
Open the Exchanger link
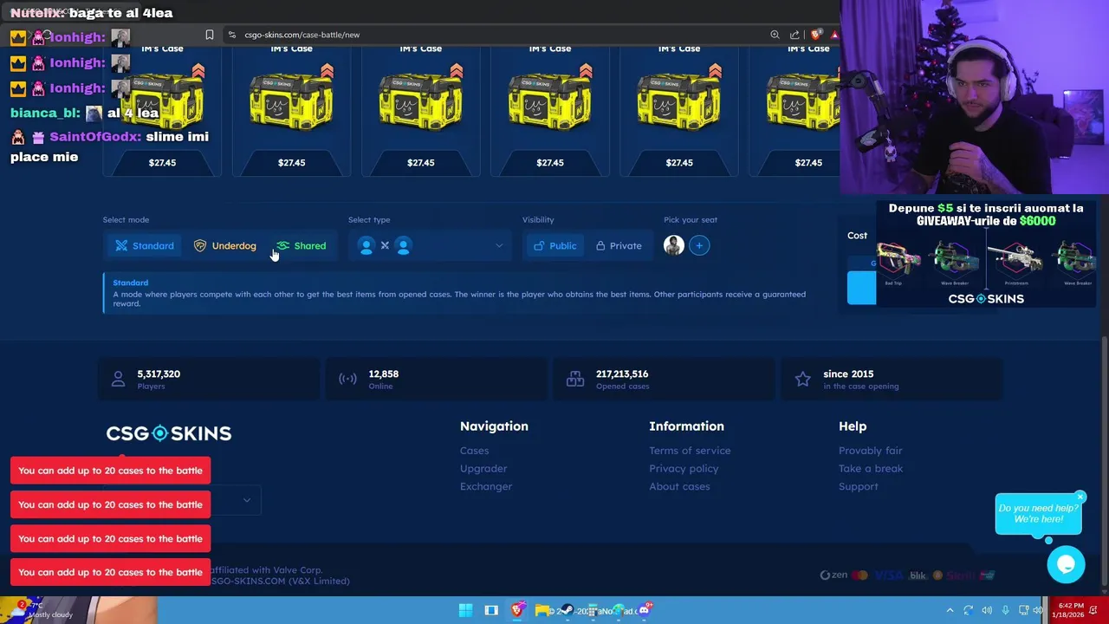click(x=486, y=486)
